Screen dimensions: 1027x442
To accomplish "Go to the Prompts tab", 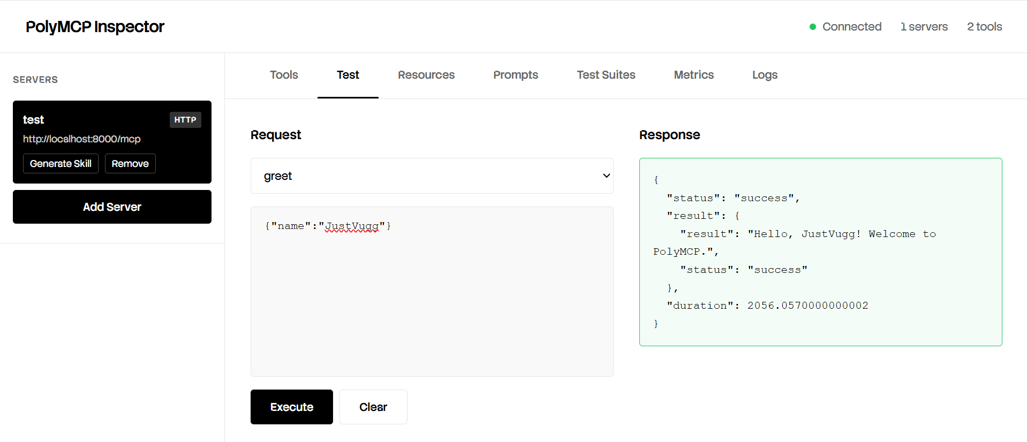I will [516, 75].
